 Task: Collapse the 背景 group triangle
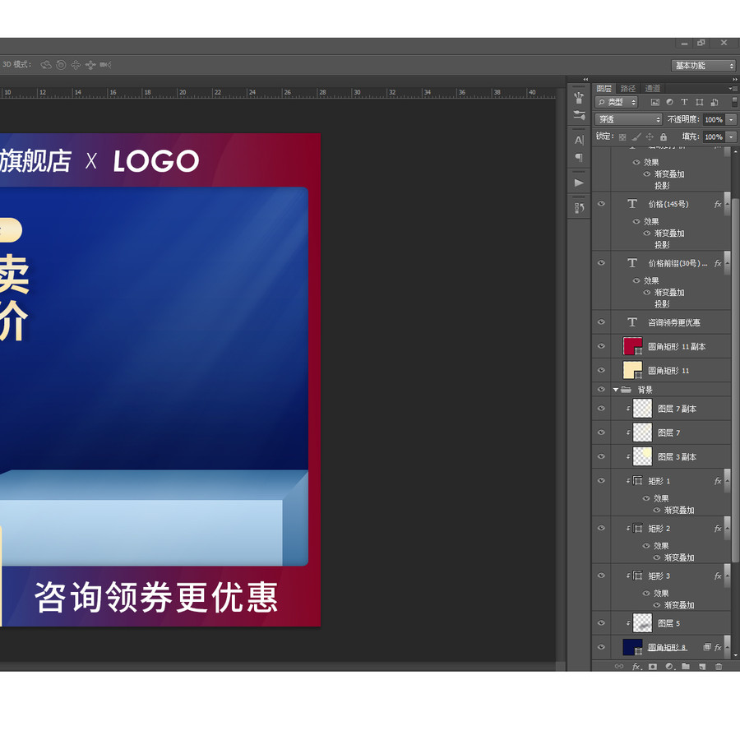[x=615, y=390]
